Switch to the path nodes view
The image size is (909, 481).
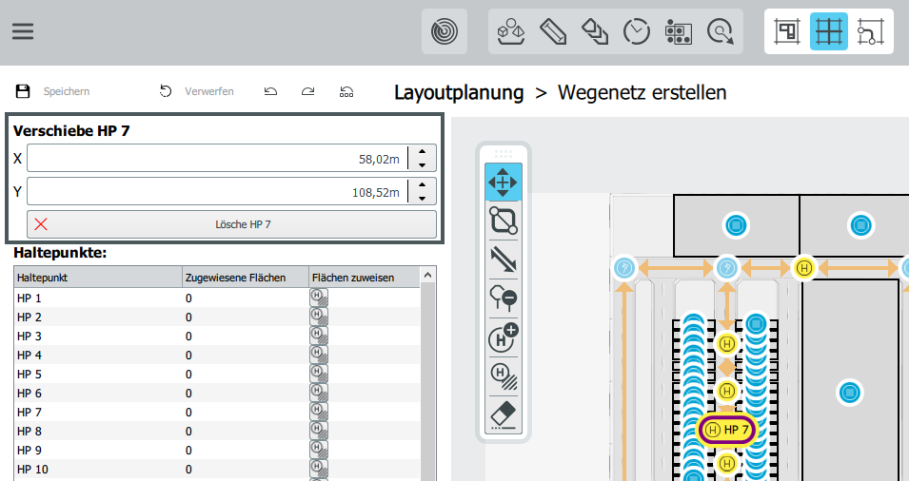coord(870,31)
